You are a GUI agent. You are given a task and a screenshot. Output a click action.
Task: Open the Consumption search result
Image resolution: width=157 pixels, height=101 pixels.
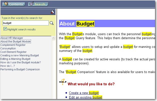pyautogui.click(x=8, y=48)
